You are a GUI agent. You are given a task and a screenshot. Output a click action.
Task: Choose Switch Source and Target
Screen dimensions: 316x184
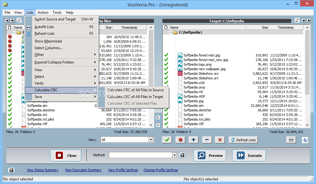[62, 19]
